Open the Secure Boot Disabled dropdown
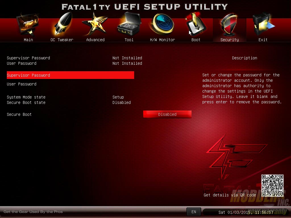 167,114
